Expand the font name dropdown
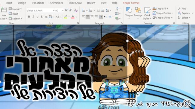This screenshot has height=109, width=195. 53,10
